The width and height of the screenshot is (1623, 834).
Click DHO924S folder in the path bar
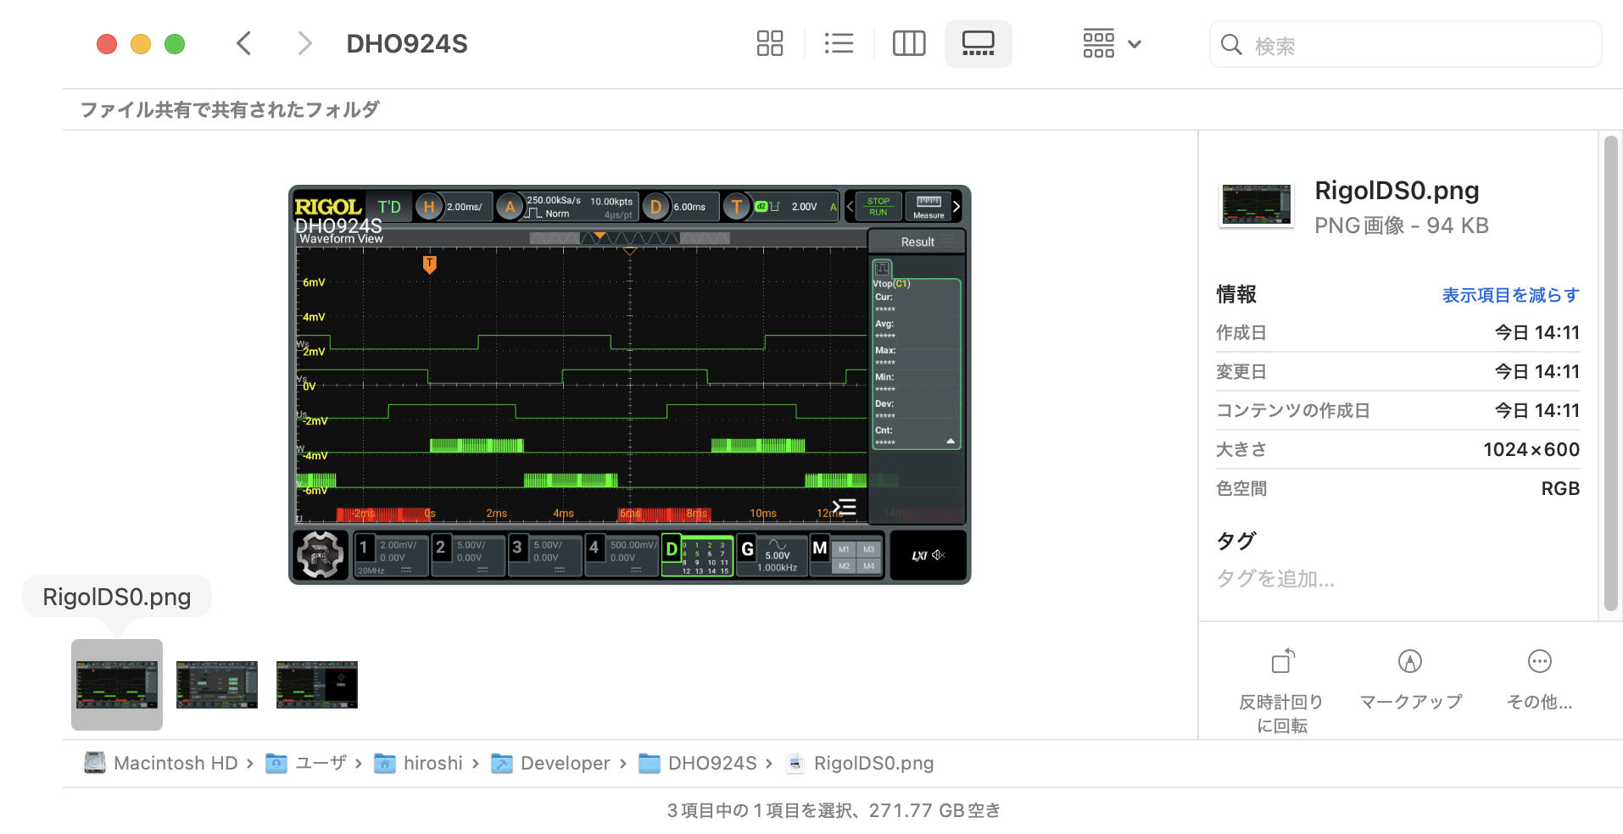click(698, 763)
